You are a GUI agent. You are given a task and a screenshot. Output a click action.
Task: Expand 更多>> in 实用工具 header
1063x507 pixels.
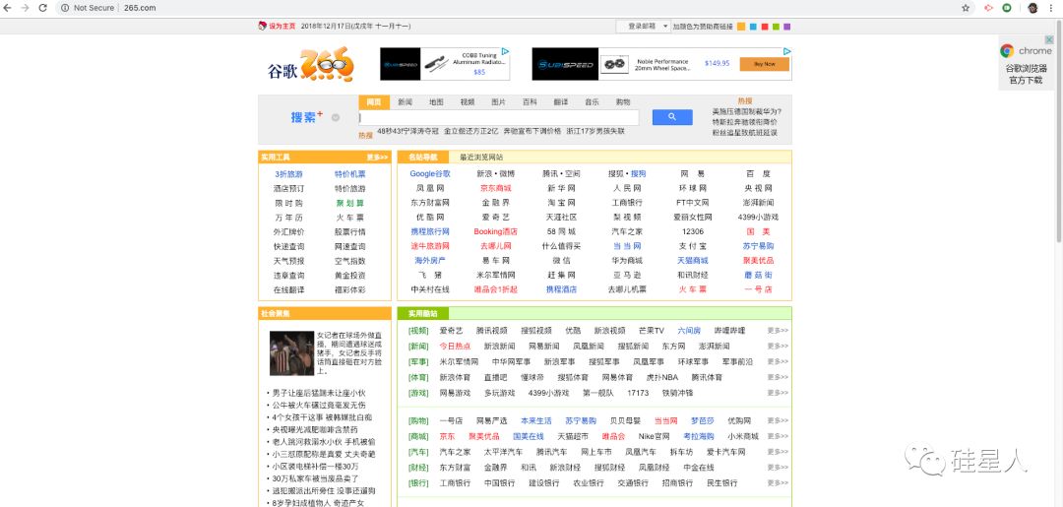(378, 158)
